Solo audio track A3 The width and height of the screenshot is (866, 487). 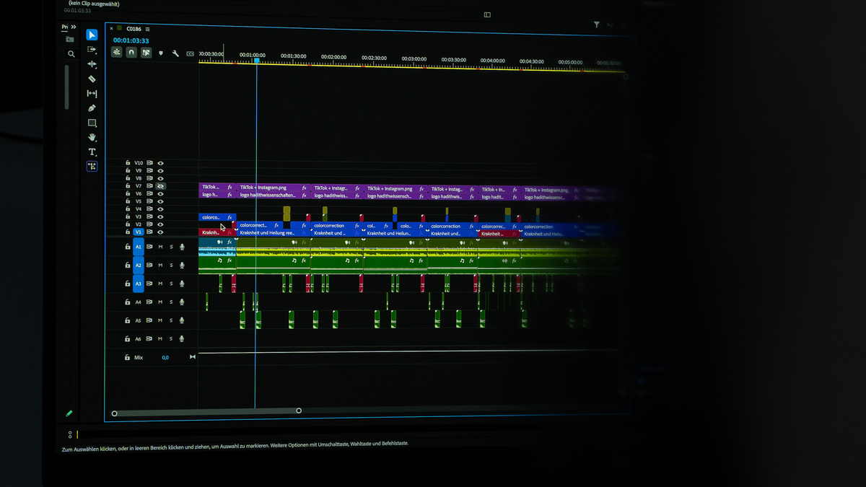coord(171,283)
